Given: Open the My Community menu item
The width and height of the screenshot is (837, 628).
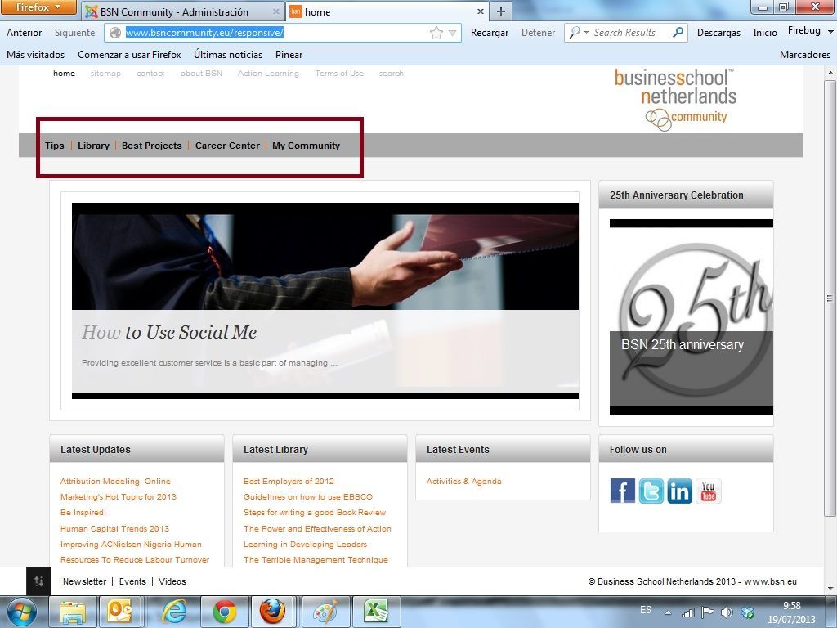Looking at the screenshot, I should click(306, 146).
